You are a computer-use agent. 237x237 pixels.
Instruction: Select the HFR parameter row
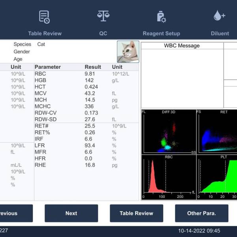pos(87,158)
